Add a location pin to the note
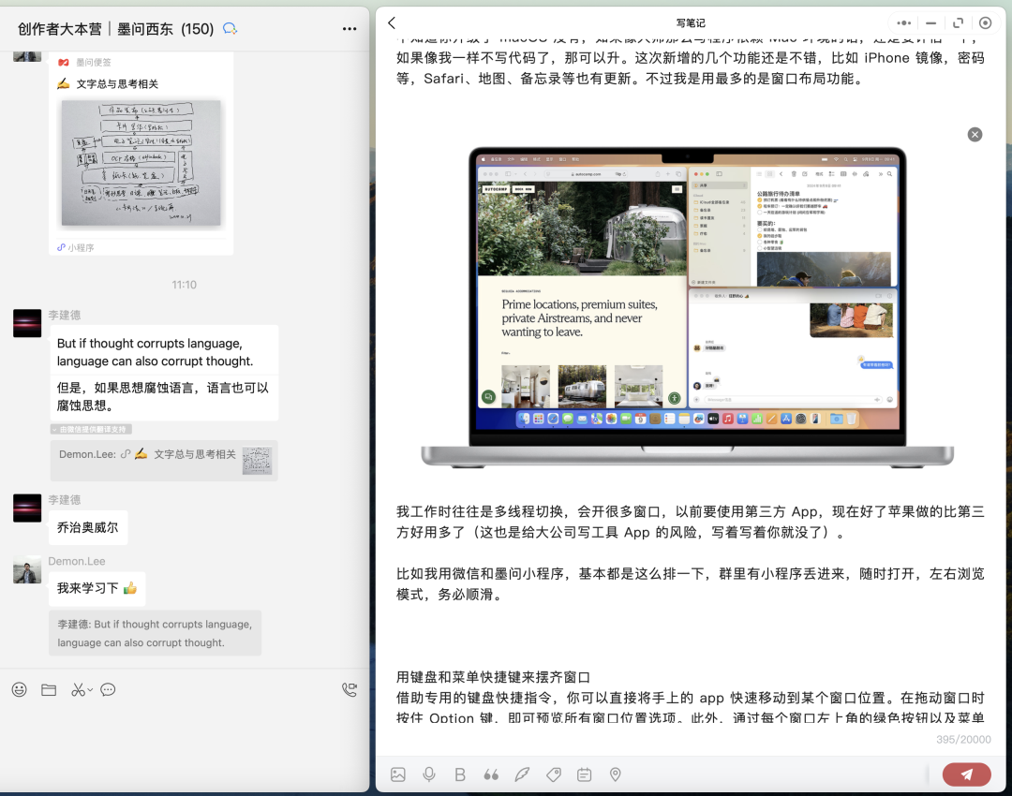This screenshot has height=796, width=1012. [x=615, y=774]
